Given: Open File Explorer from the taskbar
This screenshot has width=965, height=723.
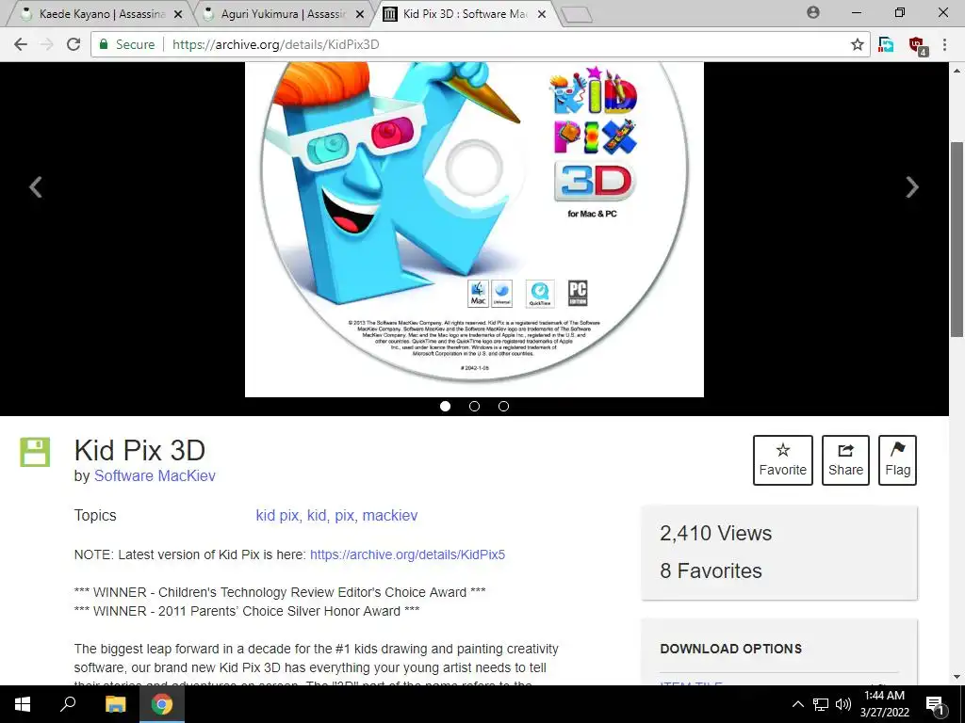Looking at the screenshot, I should point(115,704).
